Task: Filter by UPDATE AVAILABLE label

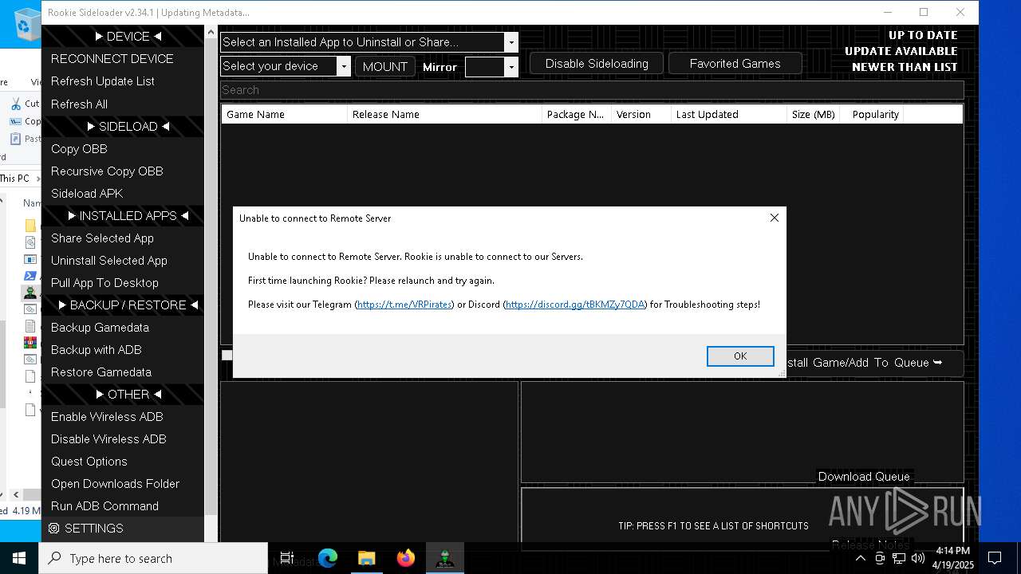Action: tap(901, 51)
